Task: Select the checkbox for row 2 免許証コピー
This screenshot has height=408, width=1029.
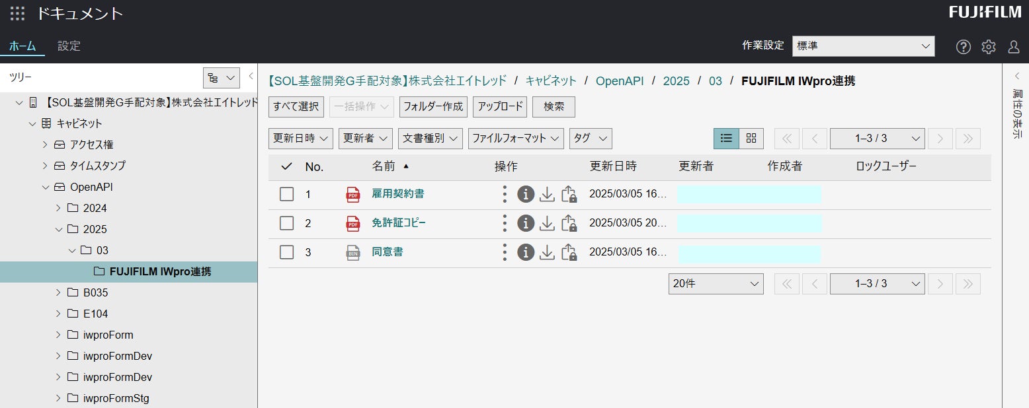Action: click(x=286, y=223)
